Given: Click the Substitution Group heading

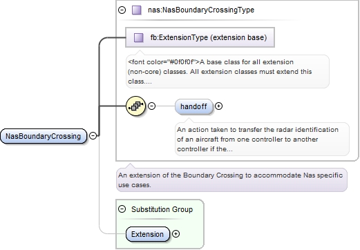Looking at the screenshot, I should click(x=162, y=209).
